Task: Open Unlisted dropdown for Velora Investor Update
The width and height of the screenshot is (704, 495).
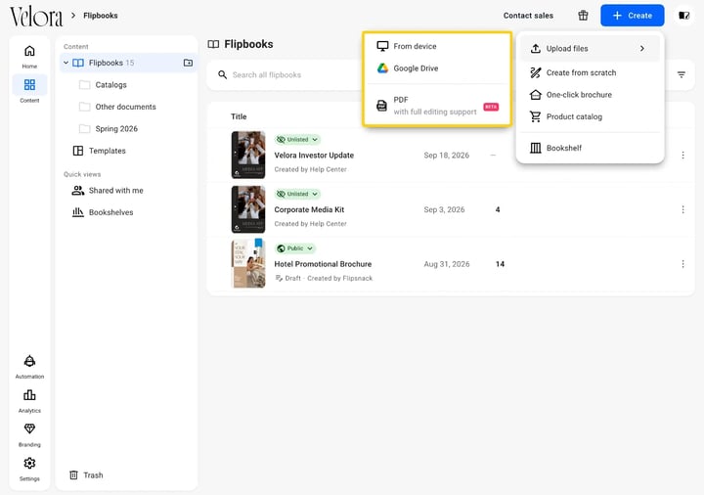Action: coord(297,140)
